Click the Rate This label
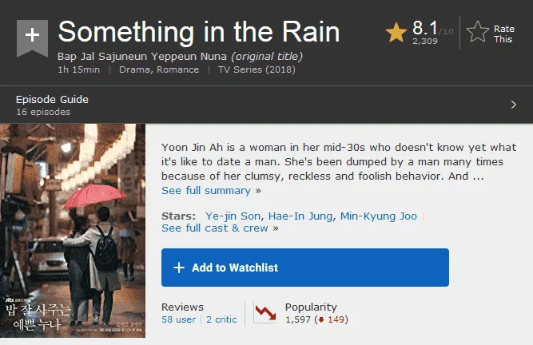Image resolution: width=533 pixels, height=345 pixels. click(x=503, y=34)
